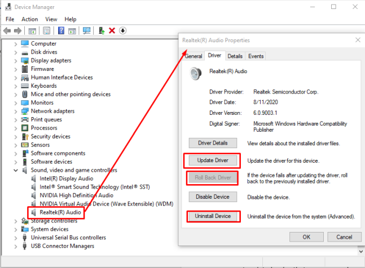Click the circled down-arrow toolbar icon

click(x=122, y=30)
